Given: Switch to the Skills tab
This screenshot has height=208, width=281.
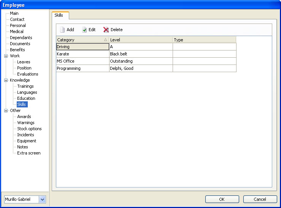Looking at the screenshot, I should (x=59, y=15).
